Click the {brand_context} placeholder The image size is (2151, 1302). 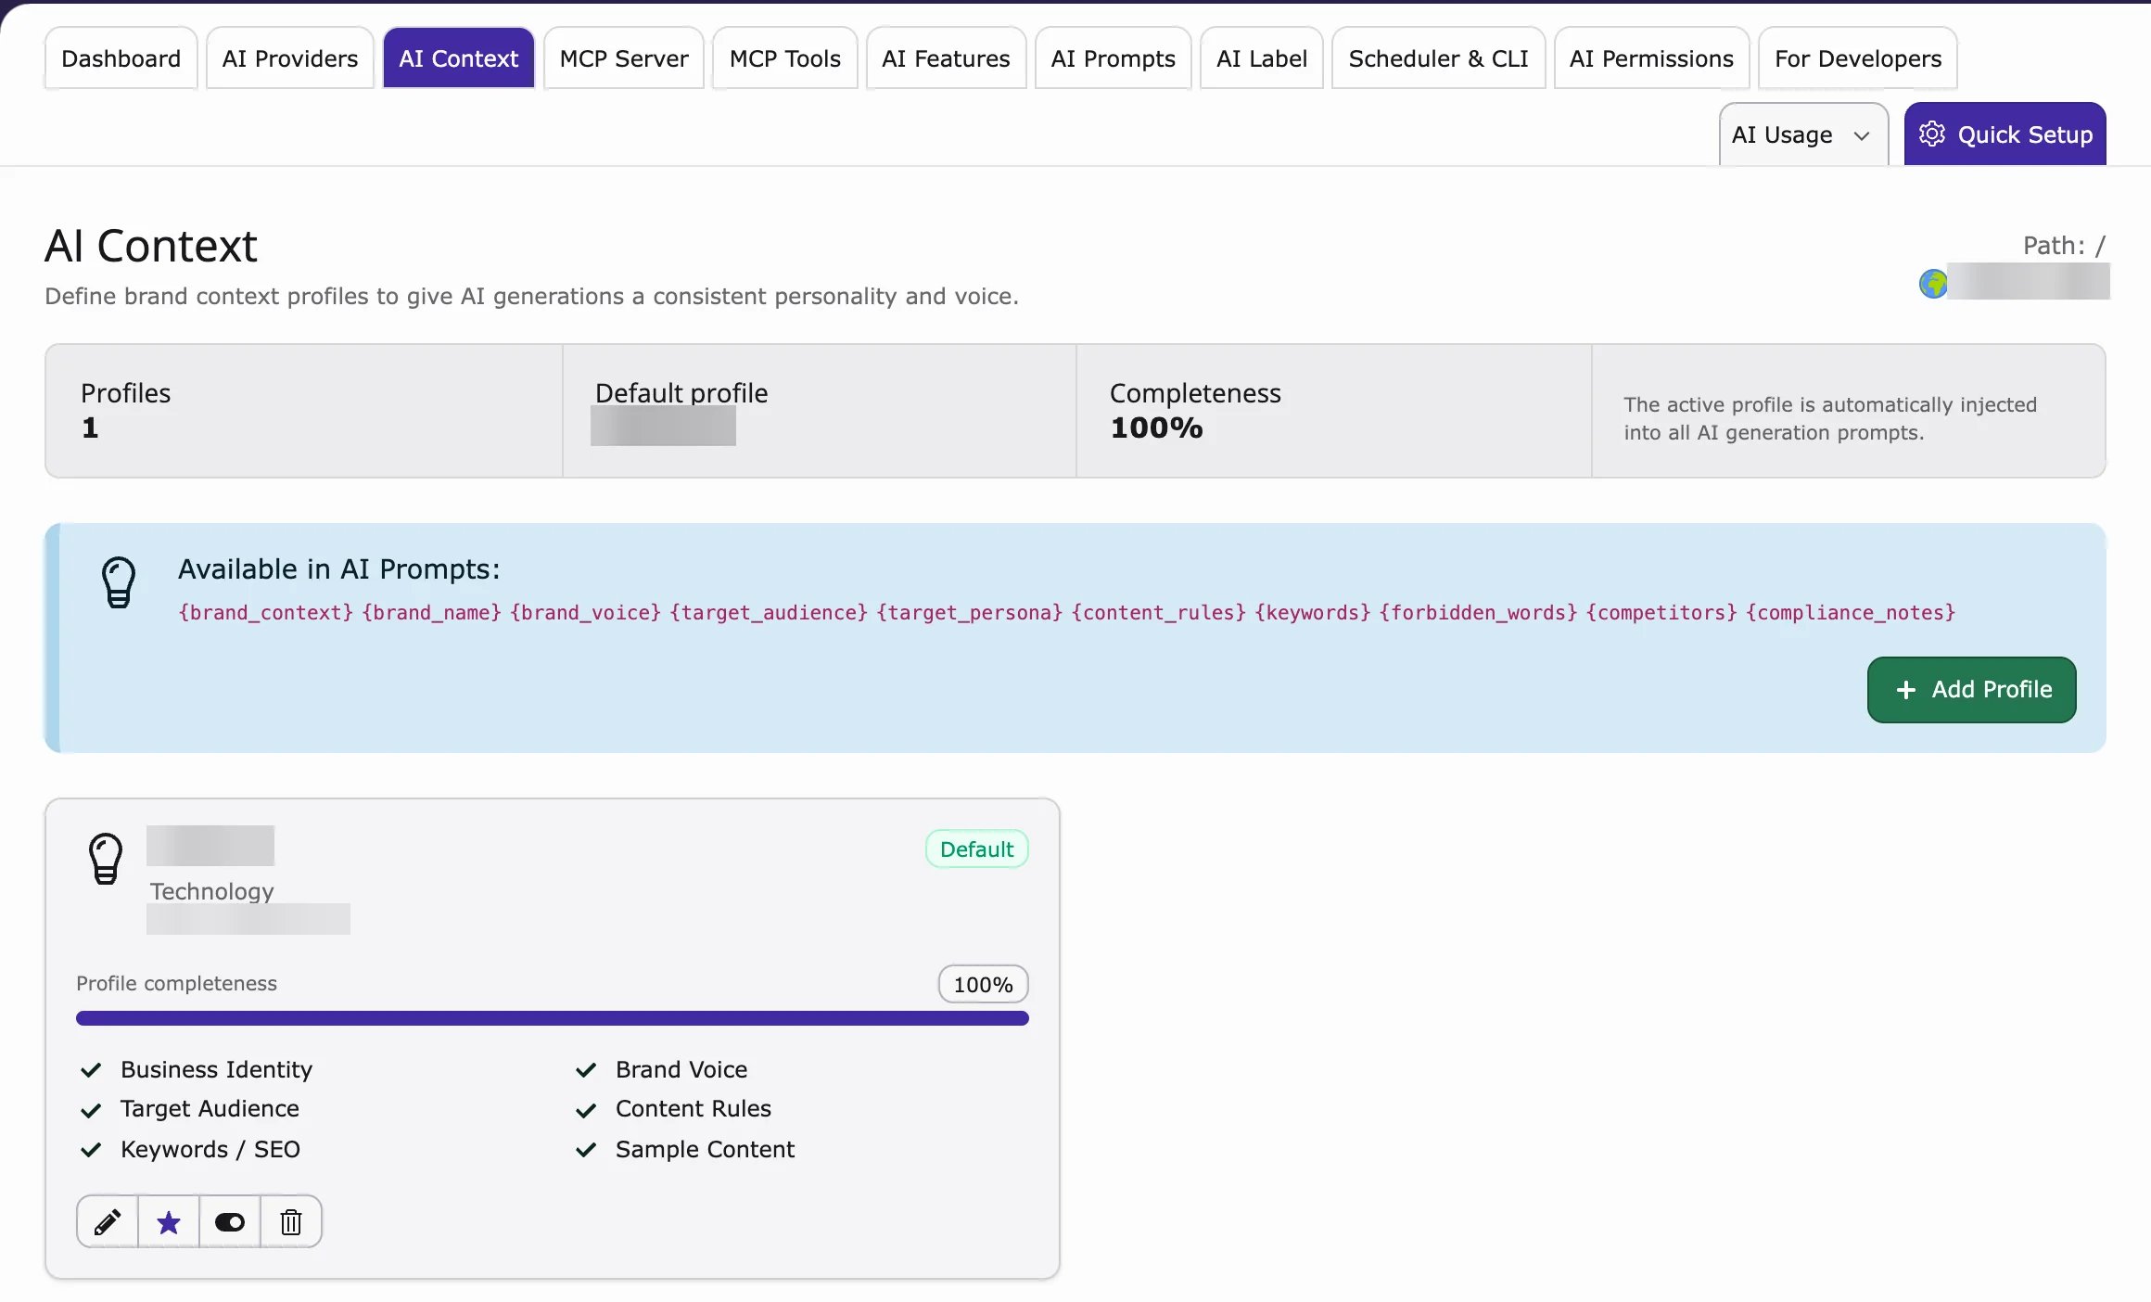point(266,613)
